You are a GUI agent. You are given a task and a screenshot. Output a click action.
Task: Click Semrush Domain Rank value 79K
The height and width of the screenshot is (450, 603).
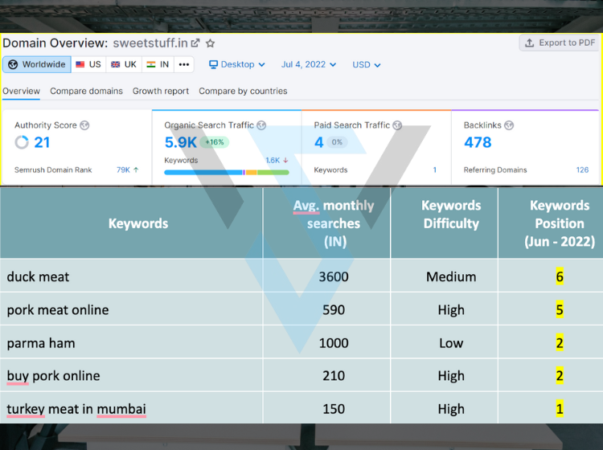123,170
